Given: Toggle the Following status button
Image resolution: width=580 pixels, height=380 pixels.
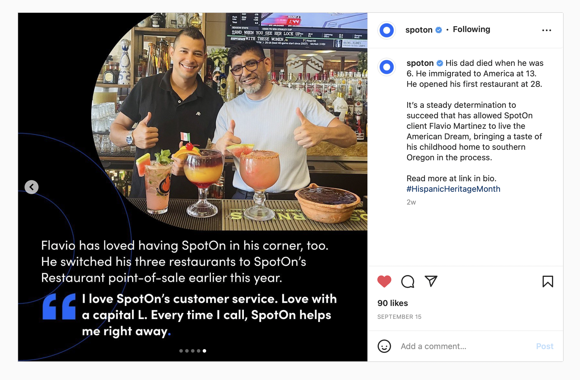Looking at the screenshot, I should (x=471, y=29).
